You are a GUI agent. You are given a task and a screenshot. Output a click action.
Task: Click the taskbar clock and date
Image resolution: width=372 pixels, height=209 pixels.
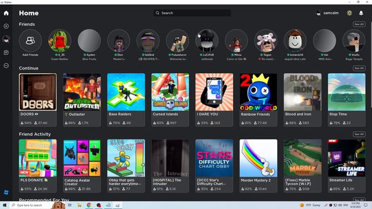click(355, 205)
